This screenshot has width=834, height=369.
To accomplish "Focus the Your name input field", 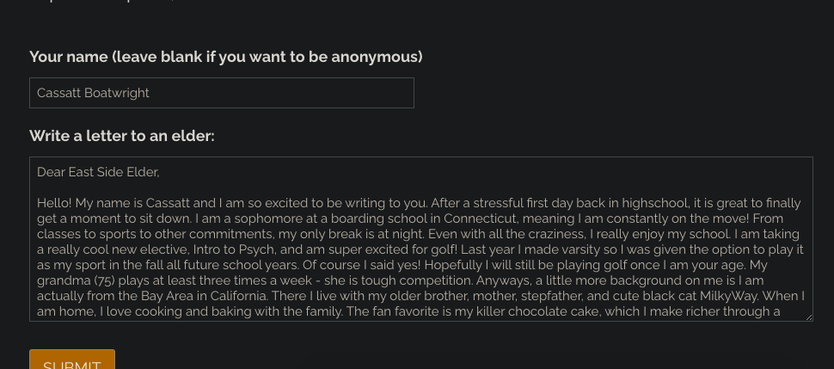I will (221, 93).
